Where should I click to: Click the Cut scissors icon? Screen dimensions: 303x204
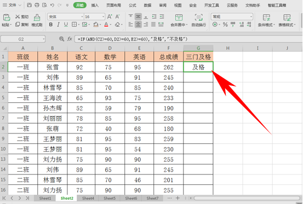(18, 17)
